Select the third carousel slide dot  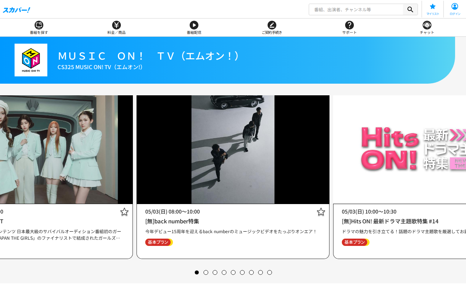tap(215, 272)
